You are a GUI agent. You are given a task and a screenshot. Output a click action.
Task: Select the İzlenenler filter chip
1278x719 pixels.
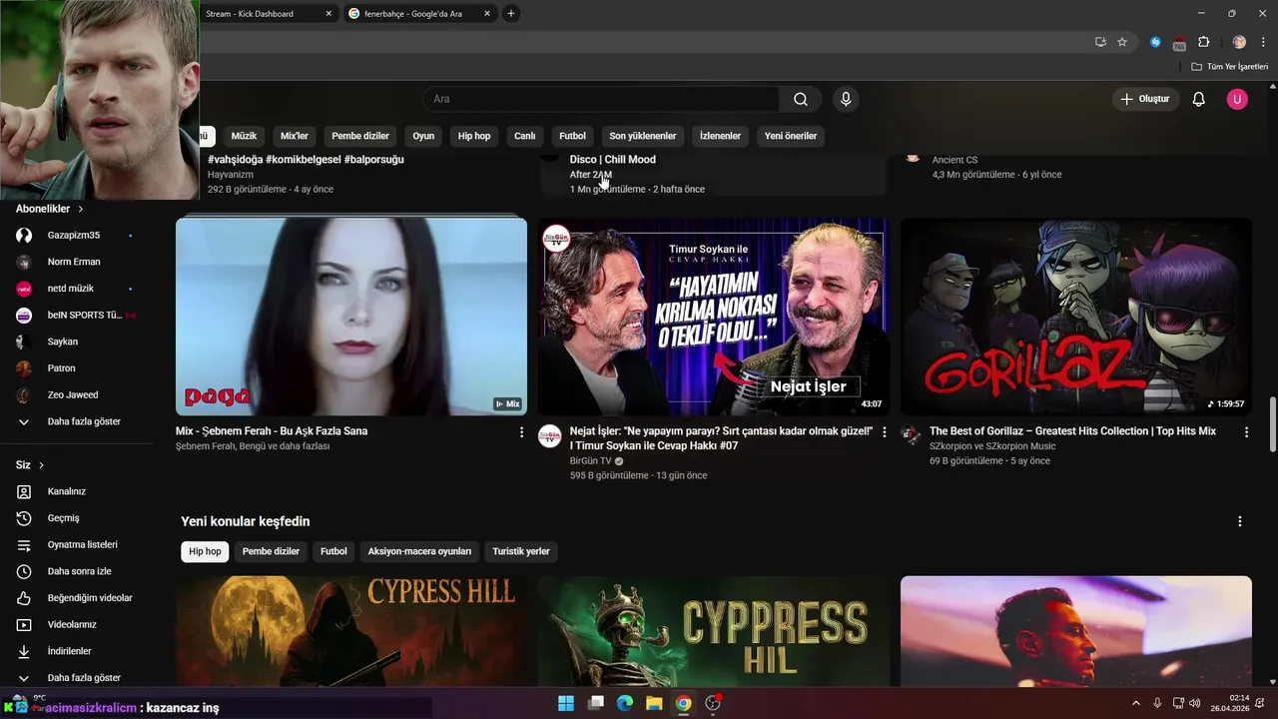coord(720,136)
